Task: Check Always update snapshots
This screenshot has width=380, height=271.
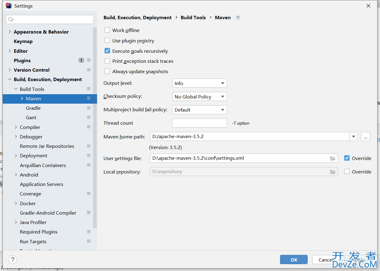Action: point(107,71)
